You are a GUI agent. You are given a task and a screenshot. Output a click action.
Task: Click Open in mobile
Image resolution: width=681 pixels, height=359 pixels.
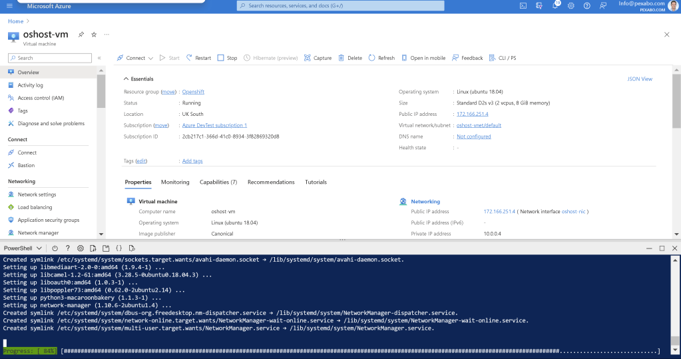(423, 58)
